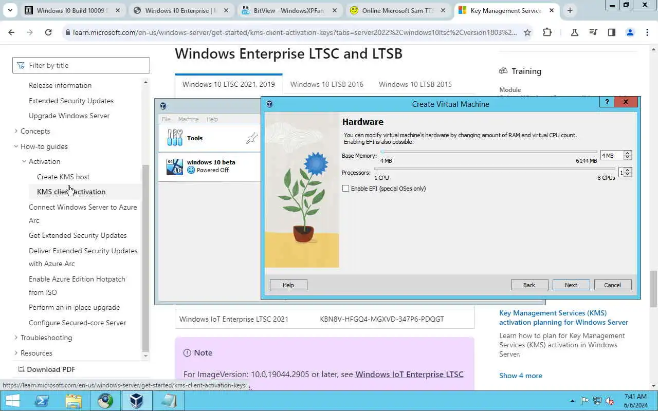Enable the EFI checkbox

345,189
